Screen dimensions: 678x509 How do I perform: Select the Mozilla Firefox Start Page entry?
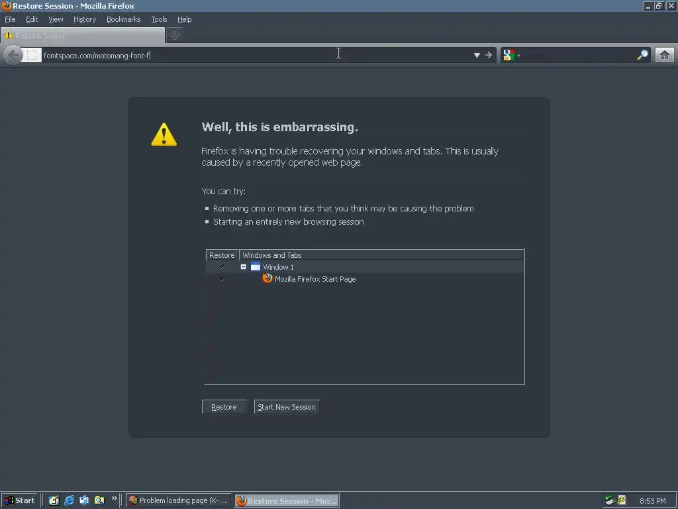point(315,279)
